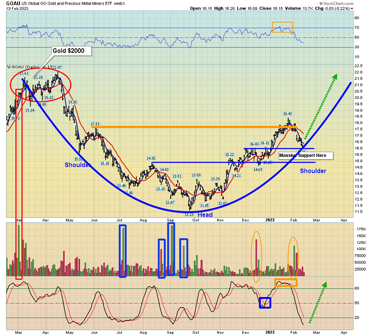Screen dimensions: 372x336
Task: Click the 14.21 price label
Action: point(236,175)
